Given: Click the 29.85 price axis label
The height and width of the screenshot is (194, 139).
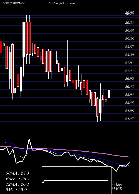Looking at the screenshot, I should click(130, 31).
